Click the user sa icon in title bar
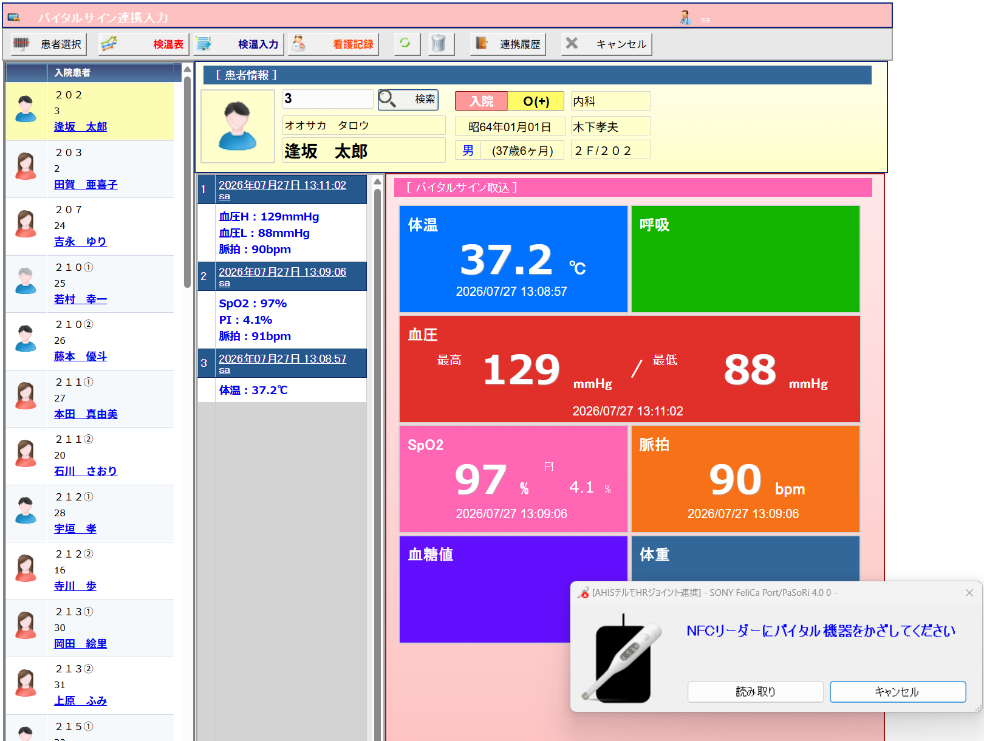The height and width of the screenshot is (741, 984). 686,18
